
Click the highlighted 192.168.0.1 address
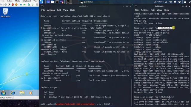click(165, 28)
